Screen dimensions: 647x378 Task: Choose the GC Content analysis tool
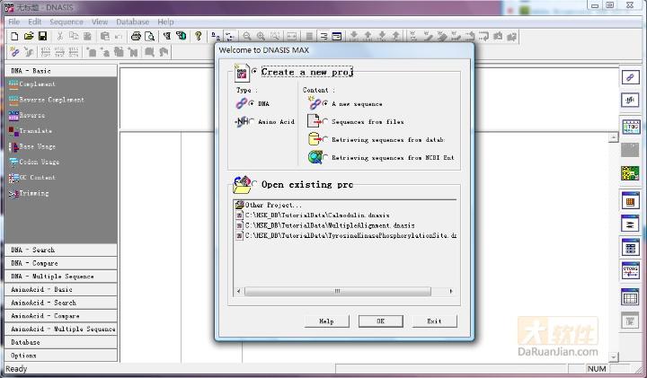36,178
